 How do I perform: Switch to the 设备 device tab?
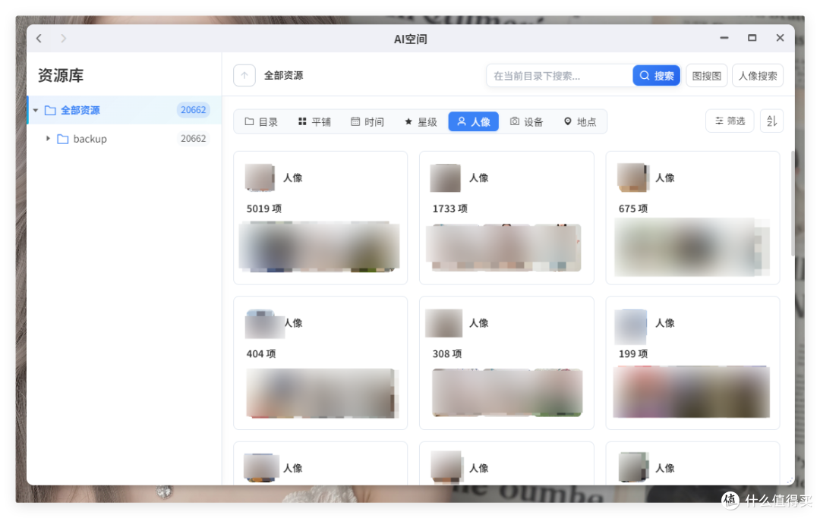pyautogui.click(x=527, y=121)
